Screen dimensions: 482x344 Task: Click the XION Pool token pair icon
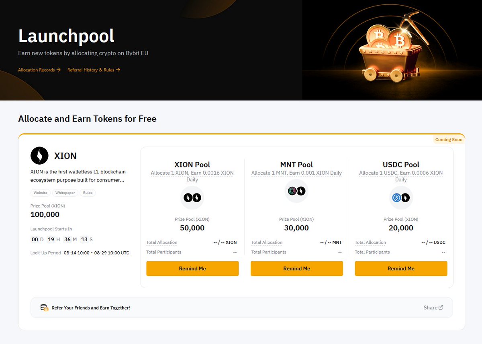(x=192, y=197)
